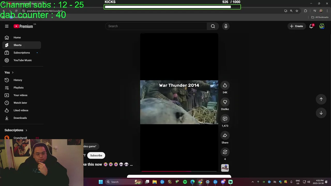
Task: Open Your videos in sidebar
Action: click(22, 95)
